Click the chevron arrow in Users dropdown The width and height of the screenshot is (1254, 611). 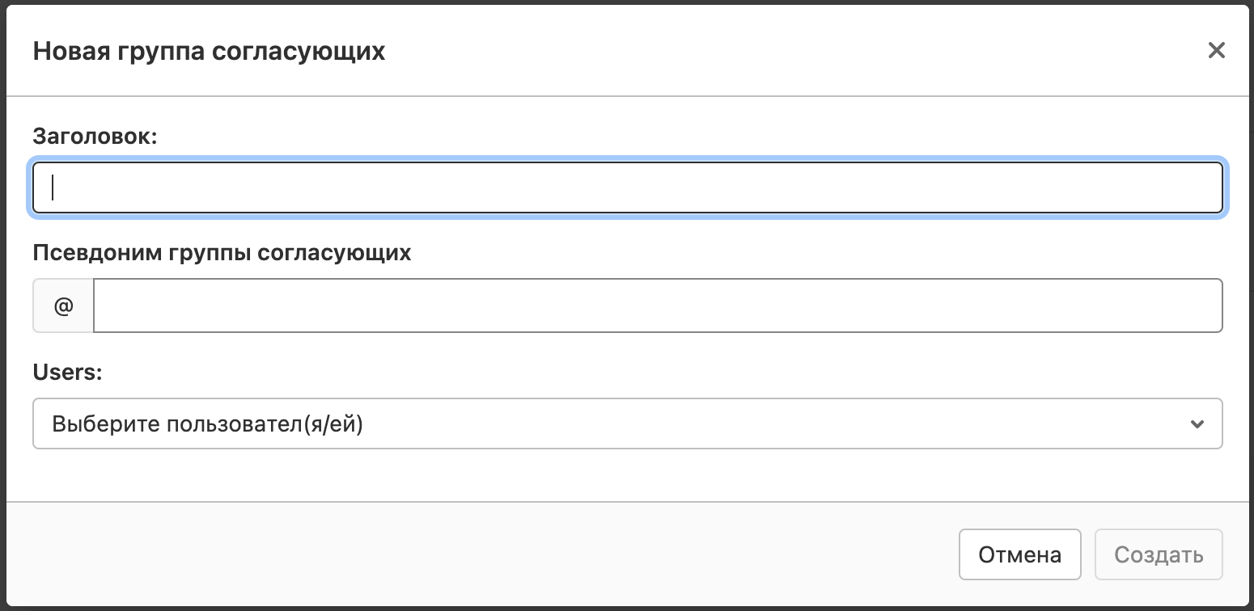1197,423
